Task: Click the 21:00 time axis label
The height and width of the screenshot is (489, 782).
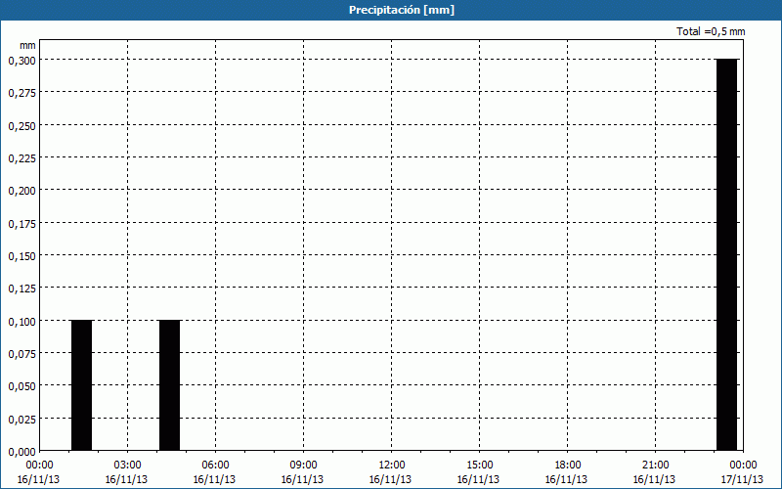Action: 655,466
